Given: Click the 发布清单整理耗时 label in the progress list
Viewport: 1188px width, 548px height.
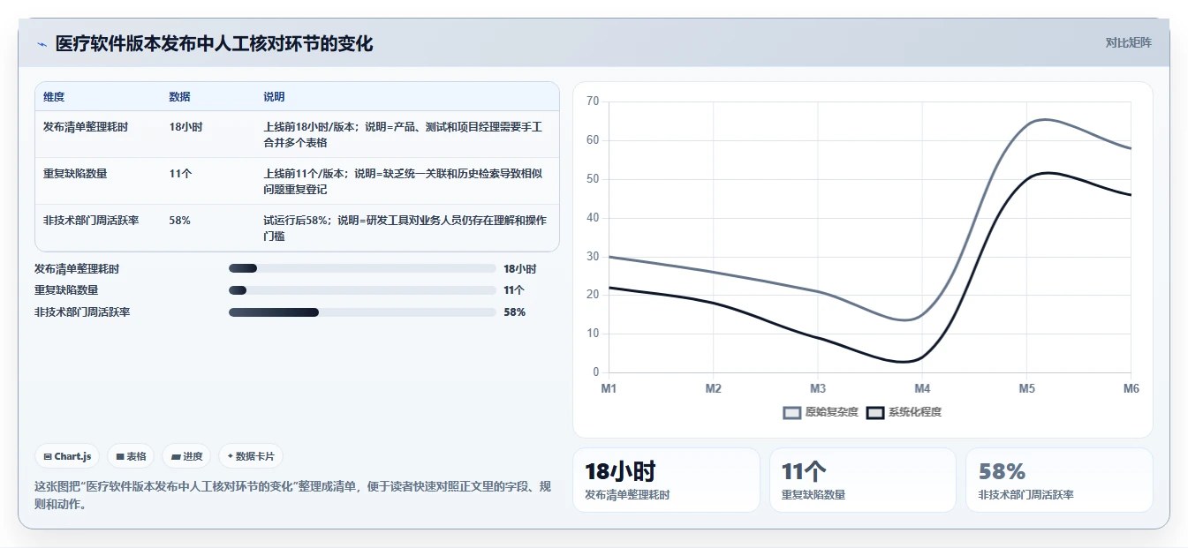Looking at the screenshot, I should tap(77, 269).
